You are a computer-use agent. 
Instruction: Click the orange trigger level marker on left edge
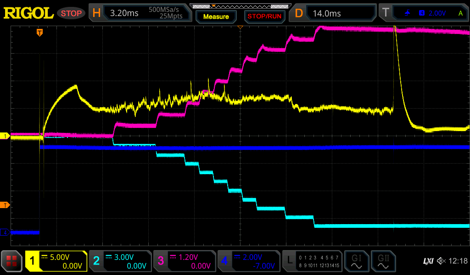click(6, 205)
